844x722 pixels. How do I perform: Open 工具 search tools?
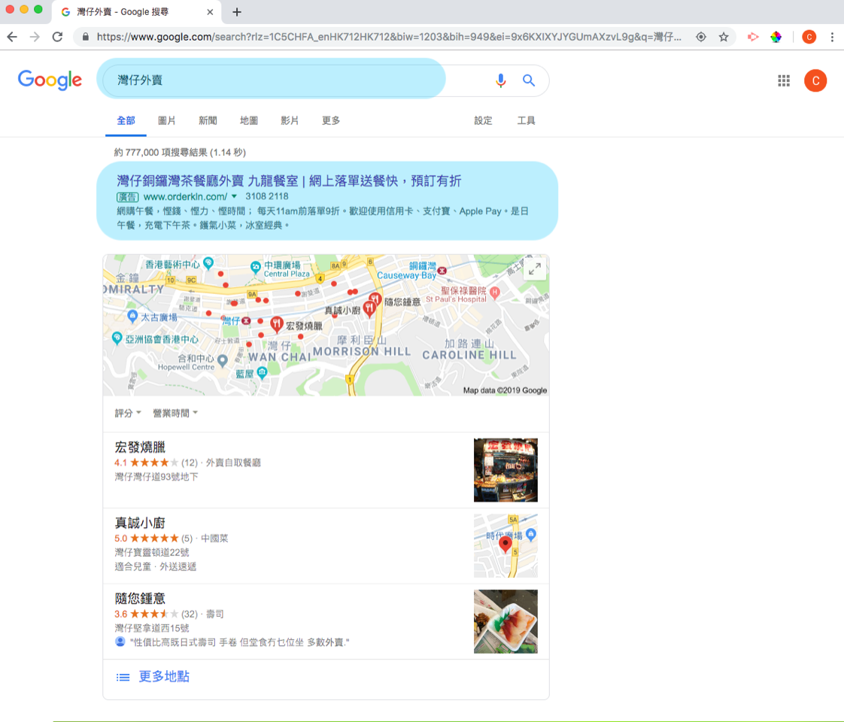click(x=526, y=120)
